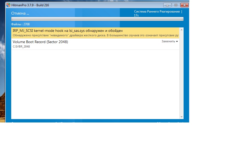The height and width of the screenshot is (141, 225).
Task: Click the small arrow beside Заменить
Action: pyautogui.click(x=177, y=42)
